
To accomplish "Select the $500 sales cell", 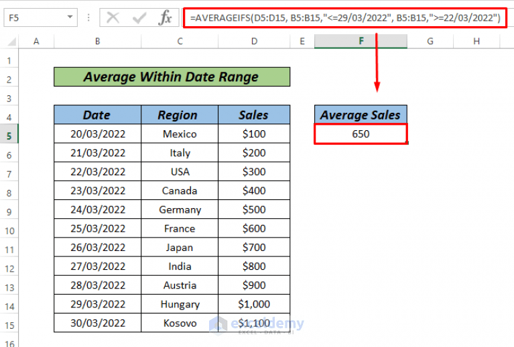I will coord(254,209).
